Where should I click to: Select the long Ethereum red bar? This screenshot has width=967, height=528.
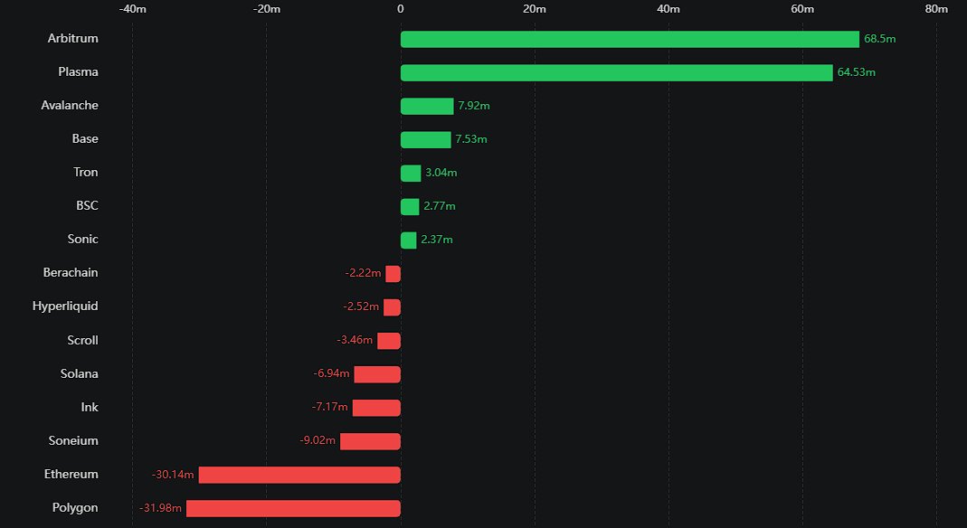[x=299, y=475]
